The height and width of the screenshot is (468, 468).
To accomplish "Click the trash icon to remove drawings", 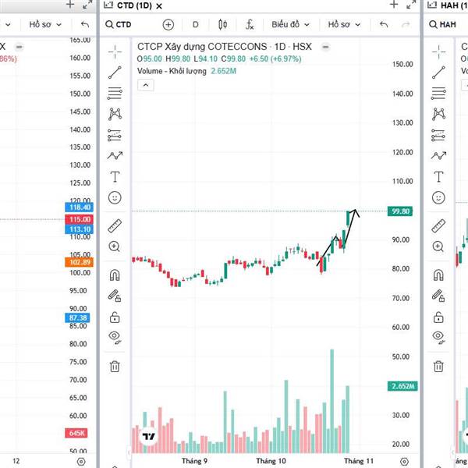I will click(x=115, y=365).
